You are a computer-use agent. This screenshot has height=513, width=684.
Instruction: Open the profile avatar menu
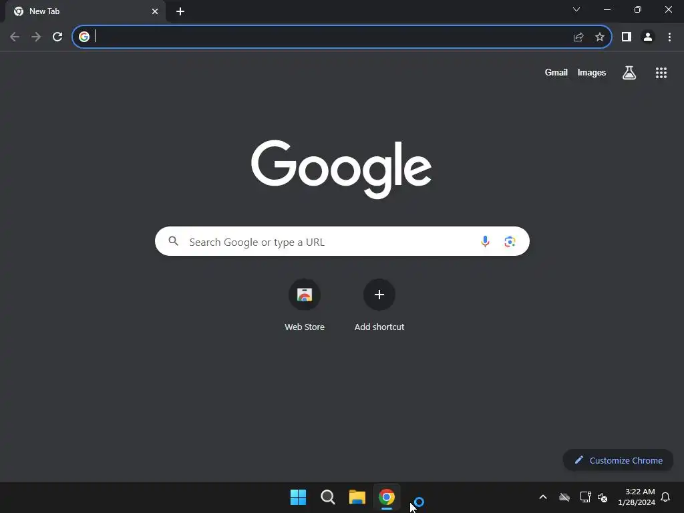click(x=648, y=37)
